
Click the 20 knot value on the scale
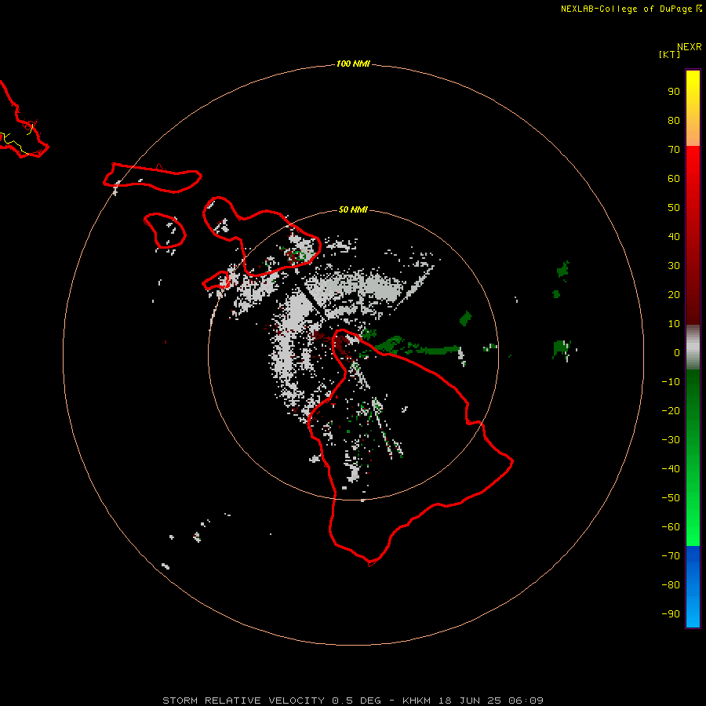pyautogui.click(x=674, y=294)
